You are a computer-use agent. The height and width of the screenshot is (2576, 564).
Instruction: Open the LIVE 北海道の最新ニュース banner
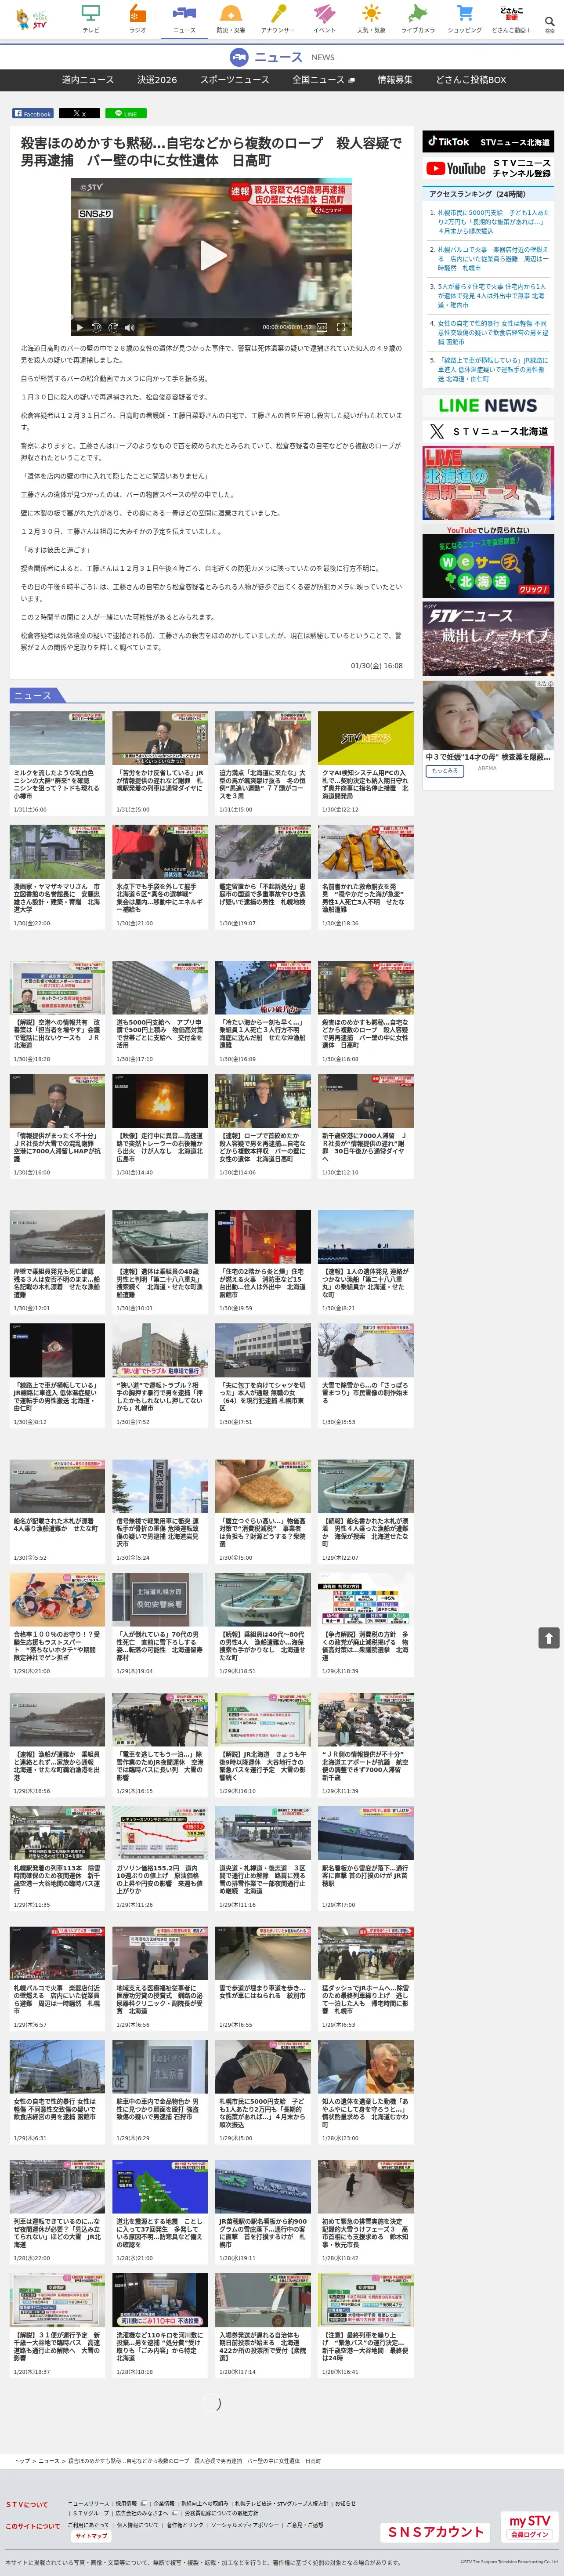pyautogui.click(x=488, y=483)
